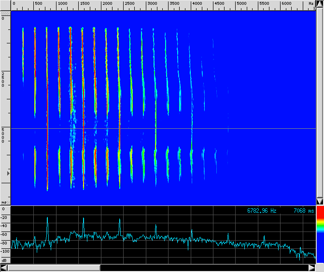Click the 3000 mark on the frequency ruler
The image size is (324, 272).
(152, 4)
